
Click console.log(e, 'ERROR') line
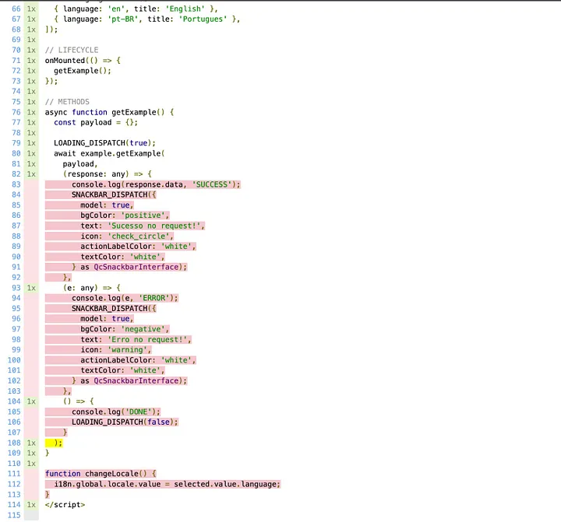[125, 298]
